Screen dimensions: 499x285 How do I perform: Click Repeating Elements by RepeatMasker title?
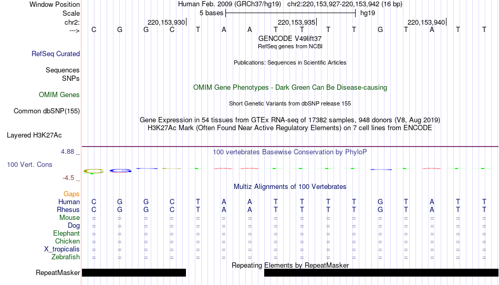[x=290, y=265]
